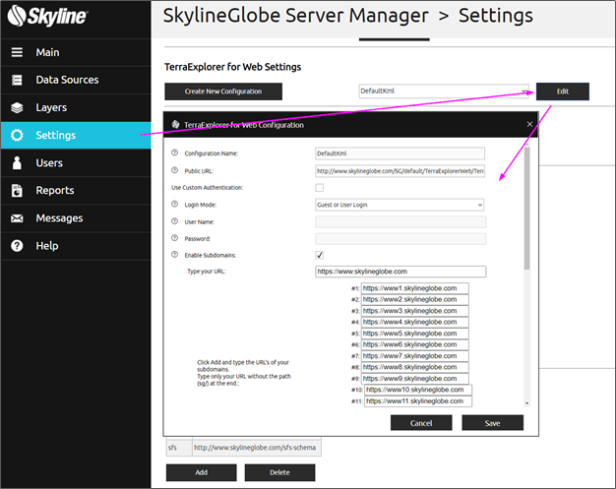Click subdomain #11 www11 URL field

[x=418, y=401]
